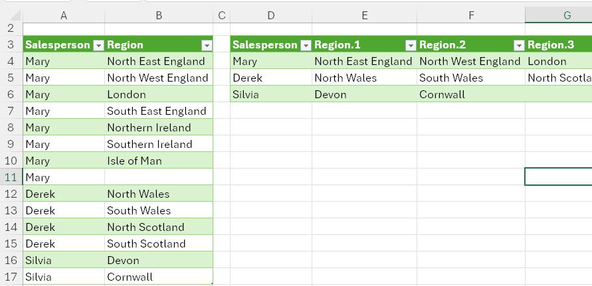
Task: Select column B header
Action: [159, 15]
